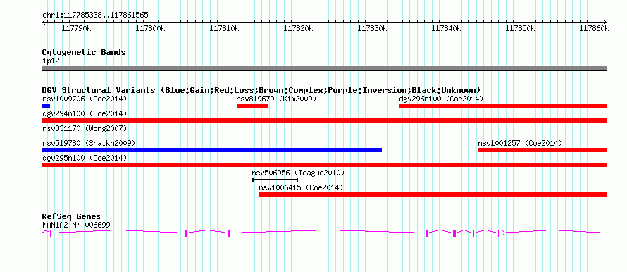Click the 117790k ruler tick label
Image resolution: width=627 pixels, height=272 pixels.
(x=77, y=28)
